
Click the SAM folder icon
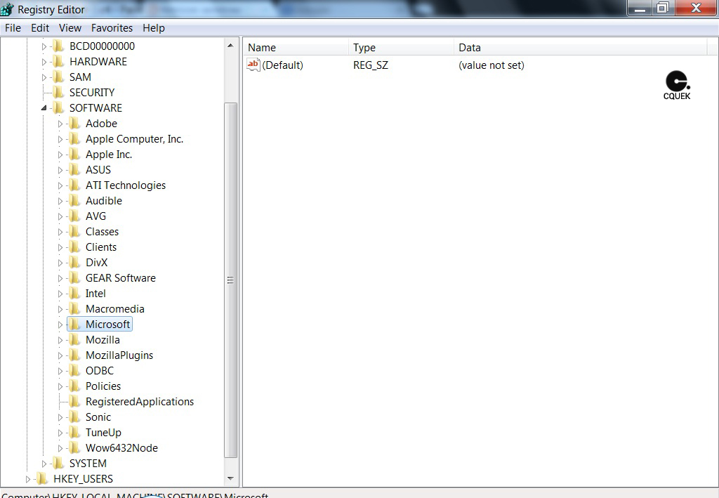pyautogui.click(x=58, y=77)
